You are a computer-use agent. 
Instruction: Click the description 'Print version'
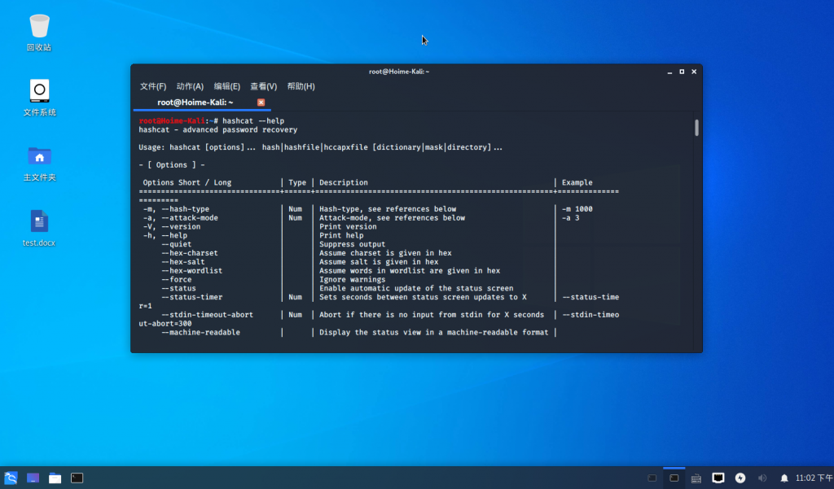tap(348, 226)
